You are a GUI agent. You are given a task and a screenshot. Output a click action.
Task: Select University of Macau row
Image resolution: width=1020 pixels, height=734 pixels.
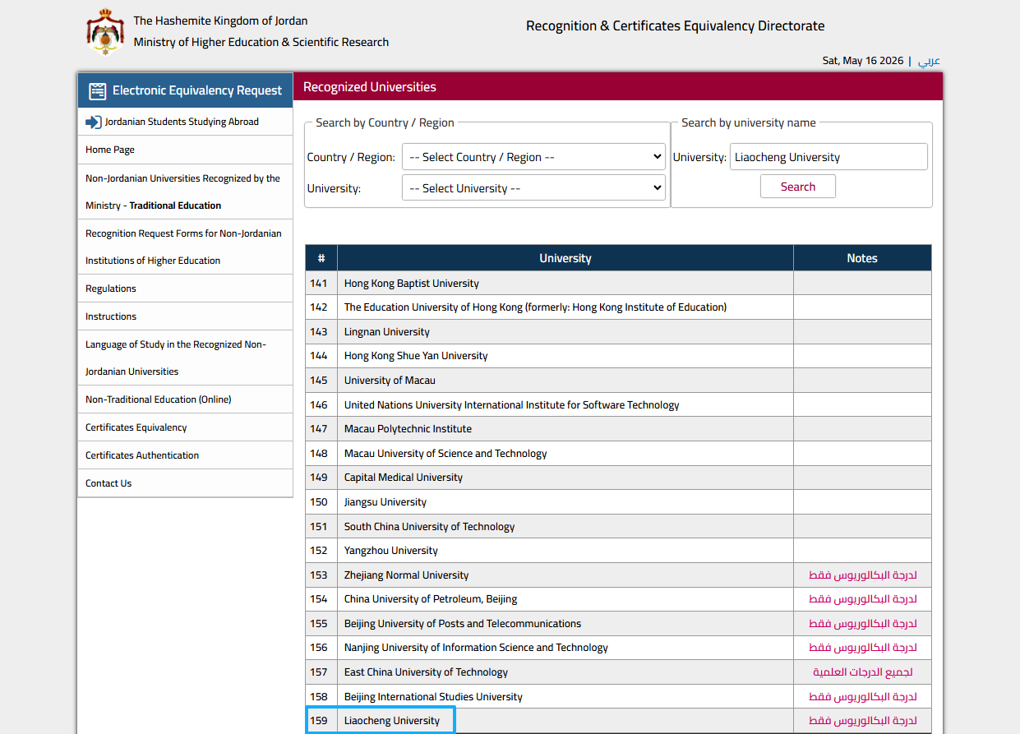click(x=618, y=381)
